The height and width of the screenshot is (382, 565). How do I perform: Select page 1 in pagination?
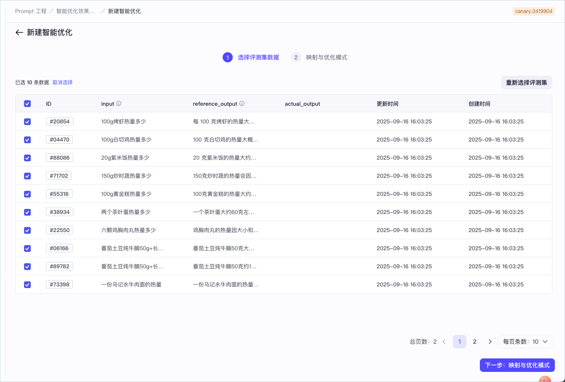pyautogui.click(x=460, y=342)
